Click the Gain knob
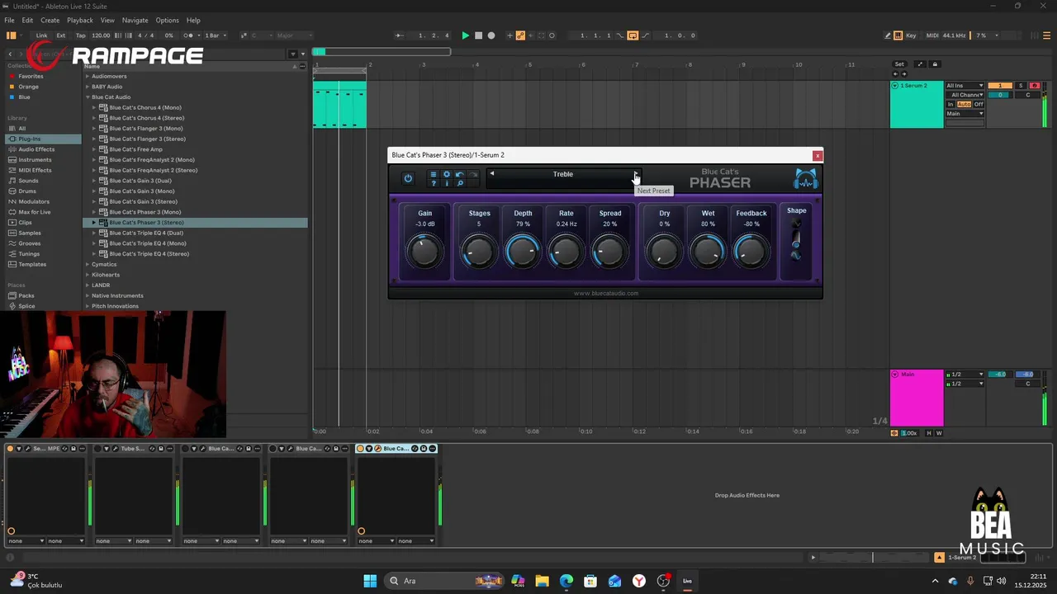1057x594 pixels. (x=424, y=252)
